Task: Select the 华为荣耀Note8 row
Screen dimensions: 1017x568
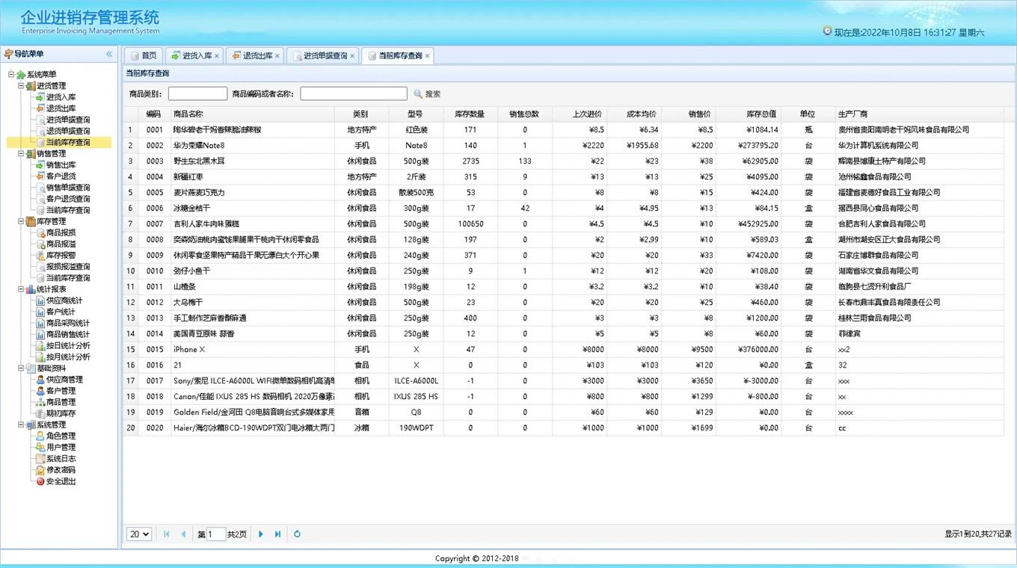Action: click(564, 146)
